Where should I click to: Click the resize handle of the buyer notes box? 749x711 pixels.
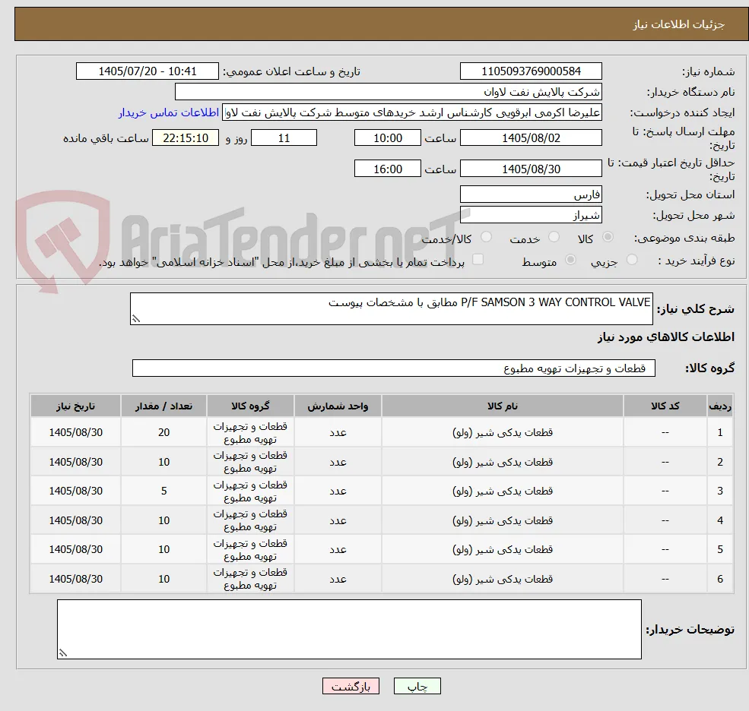[x=63, y=653]
